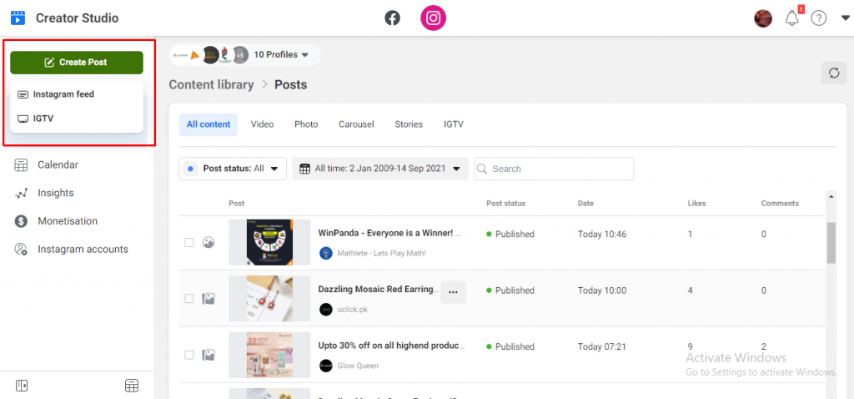Click the Glow Queen account avatar icon
The width and height of the screenshot is (854, 399).
coord(326,366)
